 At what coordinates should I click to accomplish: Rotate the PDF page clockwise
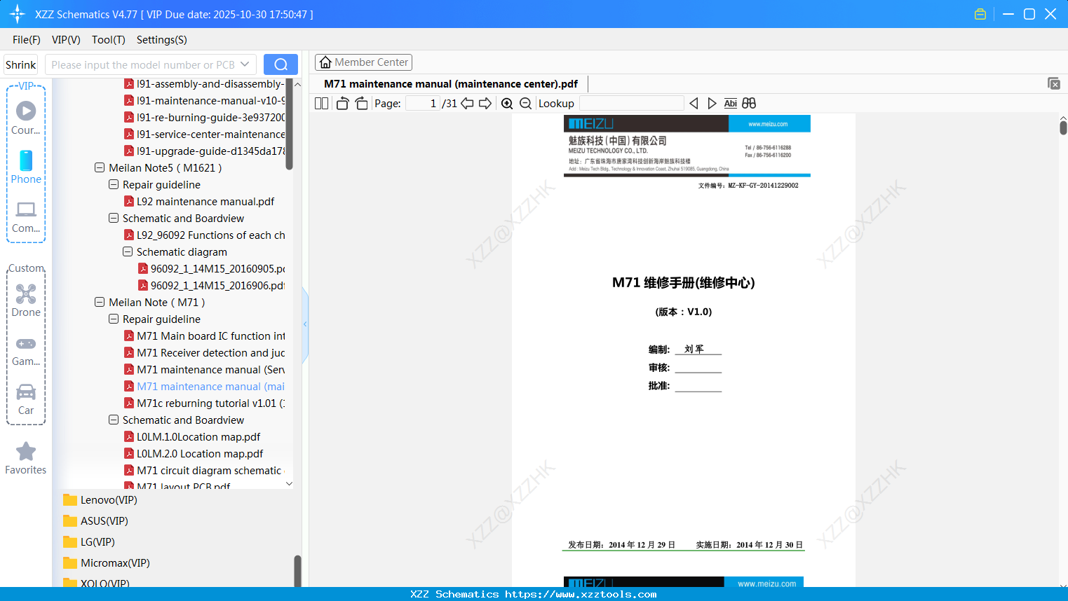click(361, 103)
